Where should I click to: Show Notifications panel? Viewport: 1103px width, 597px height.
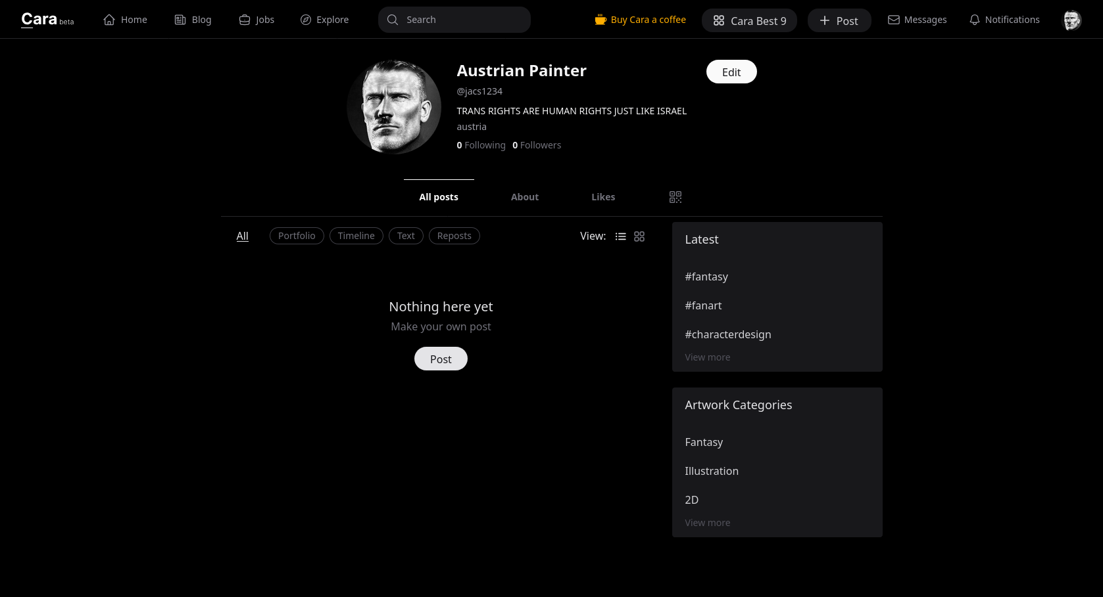1004,20
